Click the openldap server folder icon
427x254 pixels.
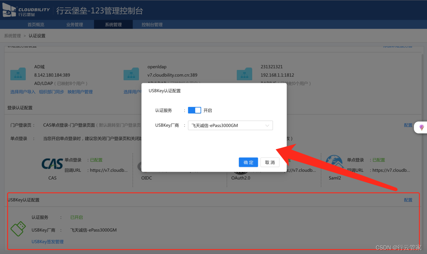[131, 74]
